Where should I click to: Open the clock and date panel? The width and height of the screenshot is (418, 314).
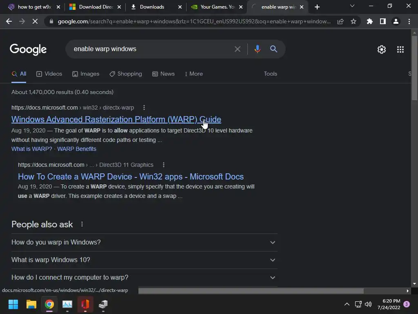[x=389, y=304]
